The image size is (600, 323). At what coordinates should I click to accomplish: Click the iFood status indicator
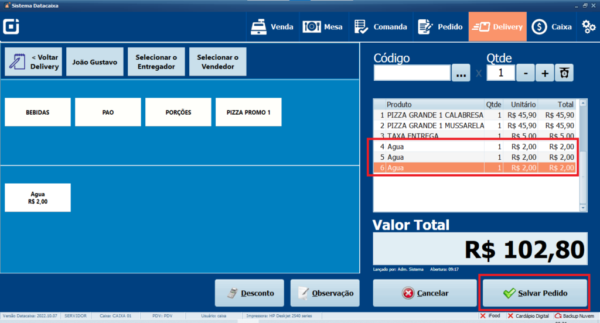point(490,316)
